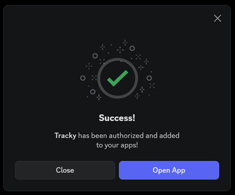Screen dimensions: 235x195
Task: Click the 'to your apps!' text line
Action: coord(117,145)
